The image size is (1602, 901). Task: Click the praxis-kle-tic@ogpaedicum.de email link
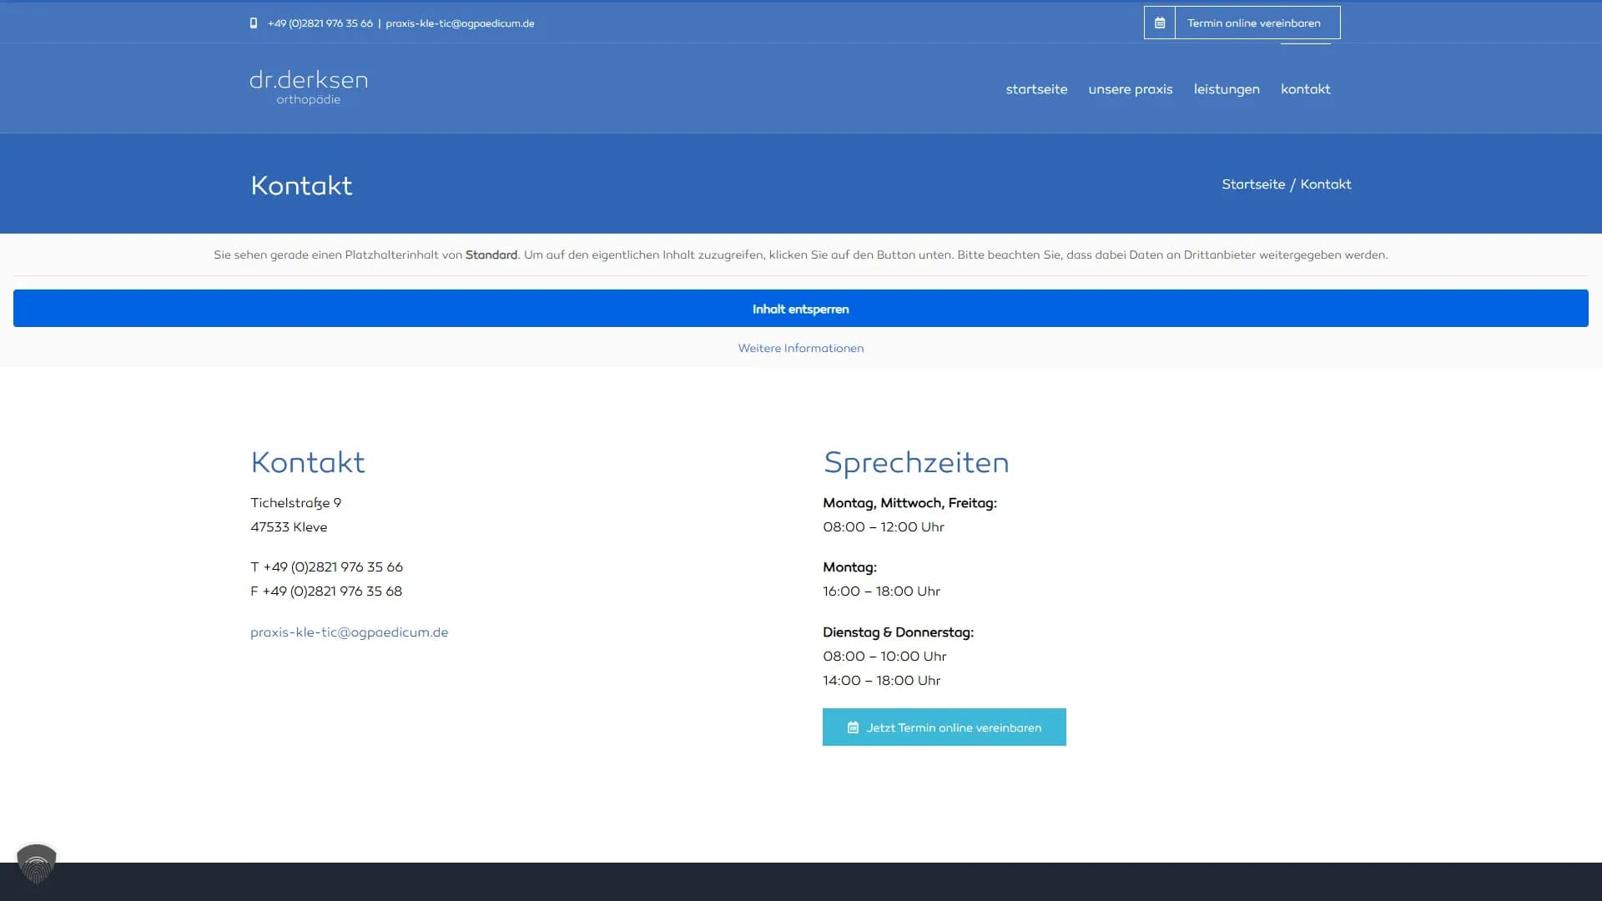[349, 632]
